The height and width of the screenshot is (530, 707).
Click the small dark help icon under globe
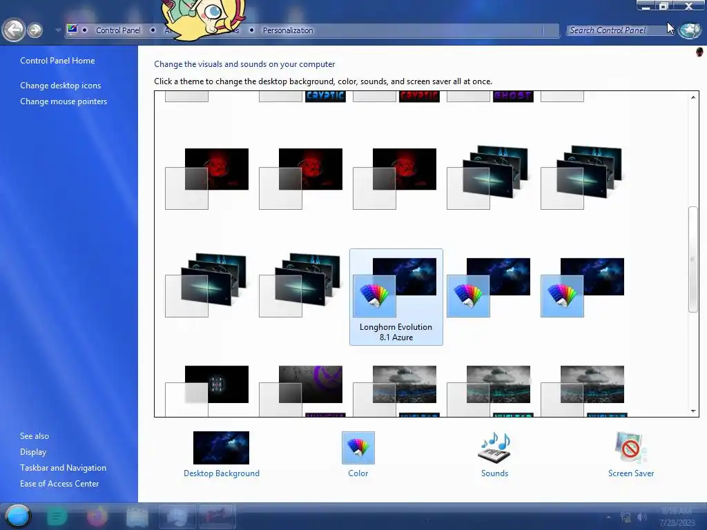click(x=699, y=52)
